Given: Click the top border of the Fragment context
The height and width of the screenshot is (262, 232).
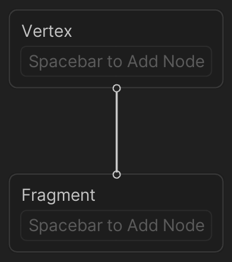Looking at the screenshot, I should point(59,174).
